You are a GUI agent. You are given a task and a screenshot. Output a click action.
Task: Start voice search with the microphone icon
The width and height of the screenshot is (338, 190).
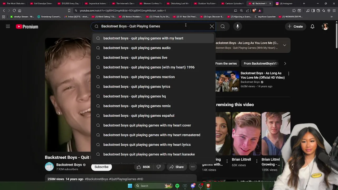coord(238,26)
